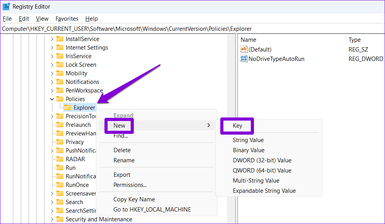
Task: Open the Favorites menu
Action: tap(67, 19)
